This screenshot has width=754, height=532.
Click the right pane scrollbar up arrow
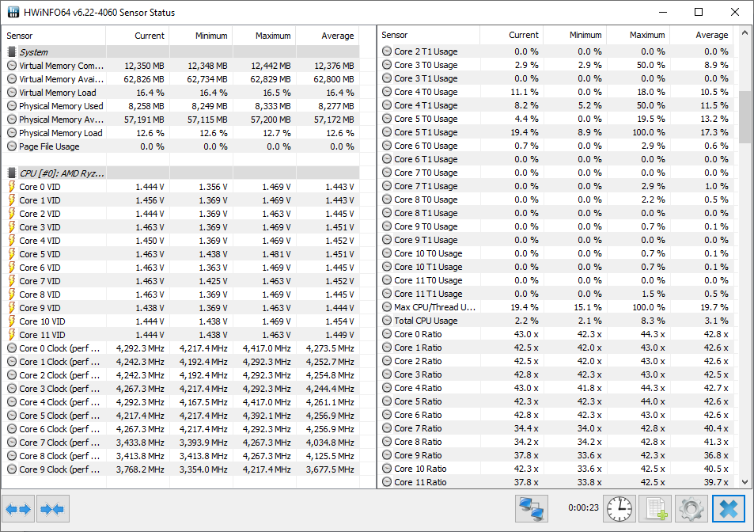pos(745,33)
